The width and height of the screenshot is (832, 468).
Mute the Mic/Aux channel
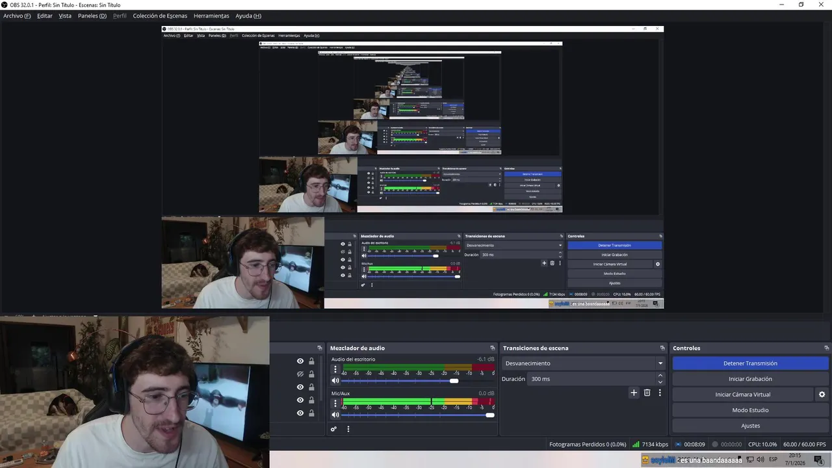[x=335, y=415]
